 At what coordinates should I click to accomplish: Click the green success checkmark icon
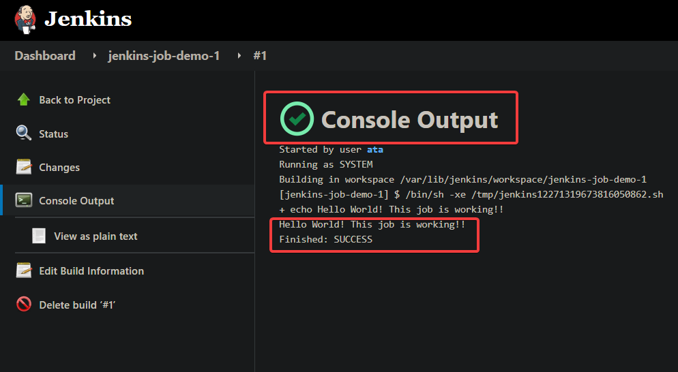tap(297, 119)
